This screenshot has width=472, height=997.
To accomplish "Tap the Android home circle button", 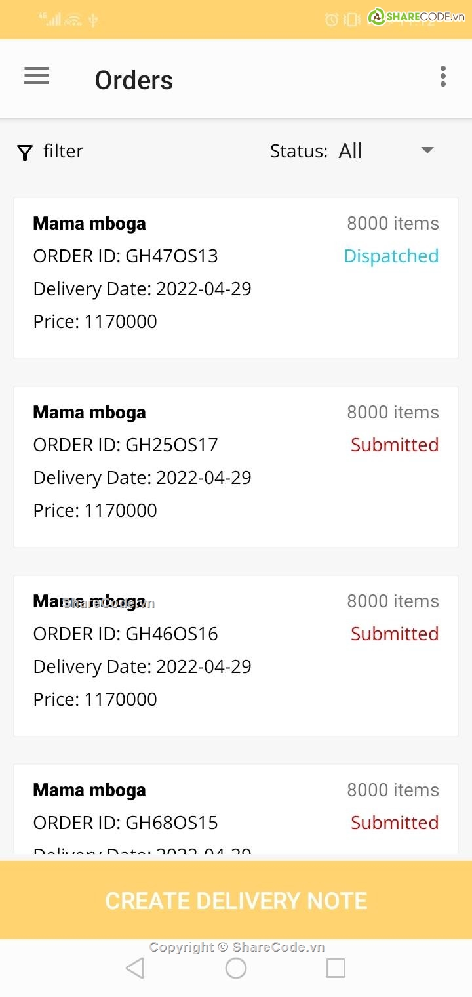I will (236, 968).
